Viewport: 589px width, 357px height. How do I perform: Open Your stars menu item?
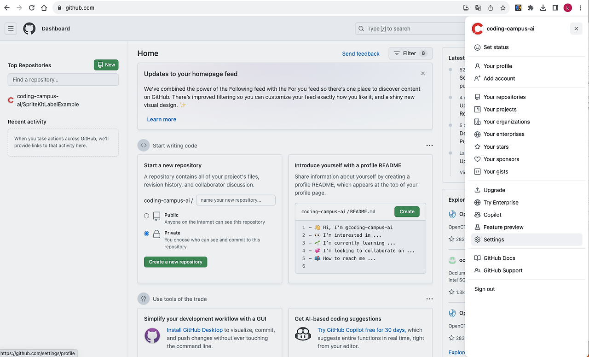[527, 147]
